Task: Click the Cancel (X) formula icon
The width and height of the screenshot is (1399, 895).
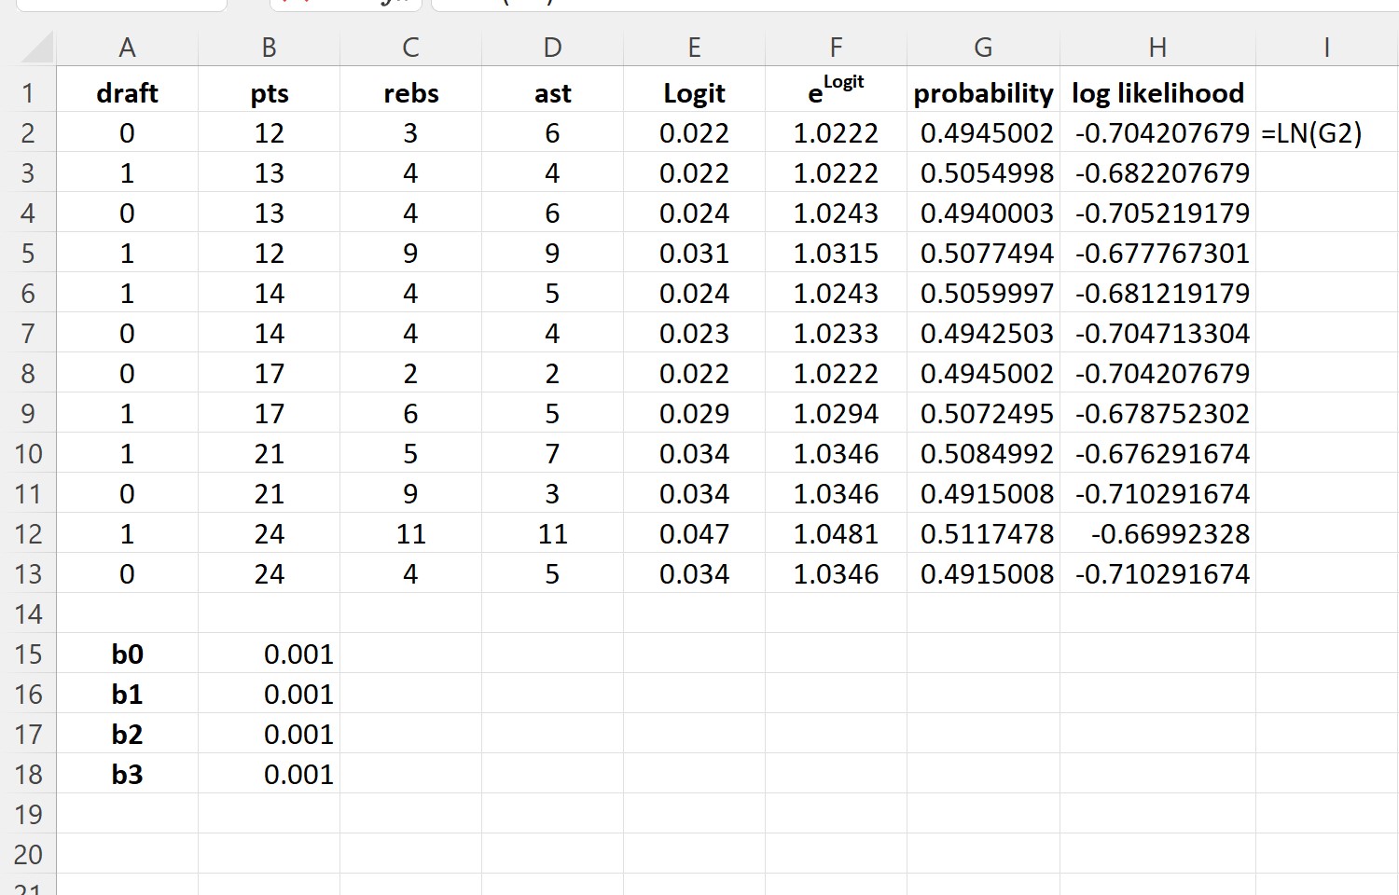Action: click(284, 4)
